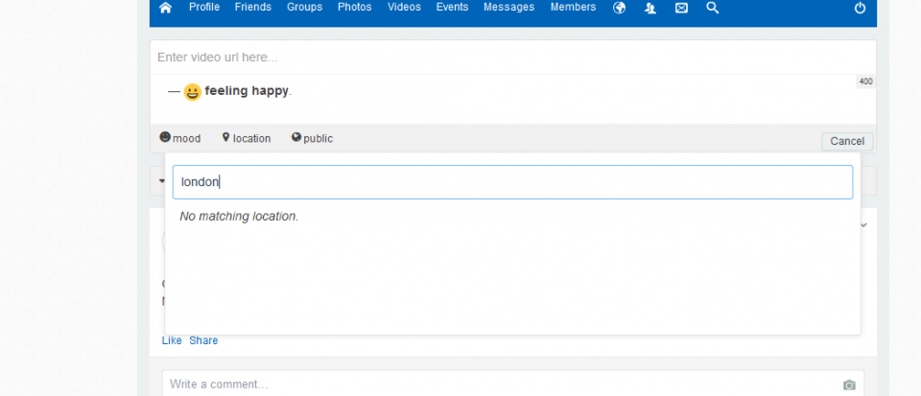Focus the Write a comment field
Screen dimensions: 921x396
(512, 384)
